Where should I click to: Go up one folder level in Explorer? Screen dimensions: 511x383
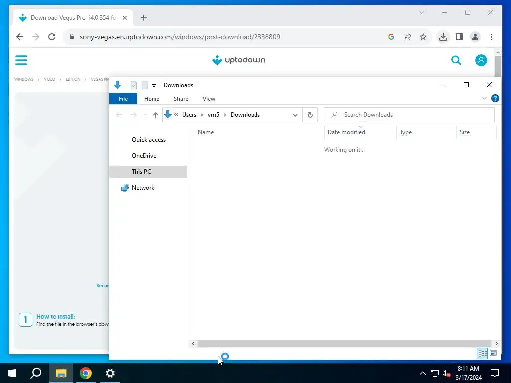(x=156, y=115)
